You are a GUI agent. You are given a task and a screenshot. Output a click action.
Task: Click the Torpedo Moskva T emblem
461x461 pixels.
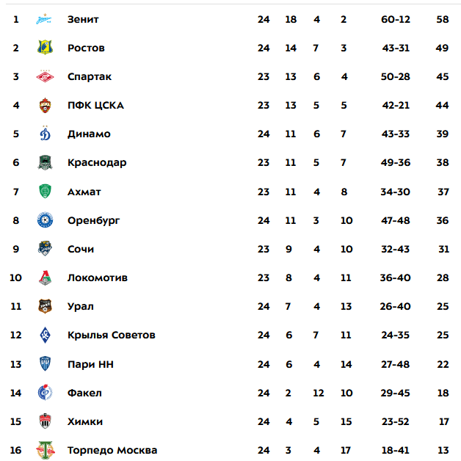coord(45,450)
